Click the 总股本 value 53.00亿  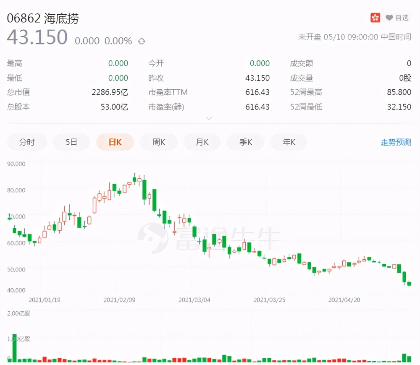point(114,107)
